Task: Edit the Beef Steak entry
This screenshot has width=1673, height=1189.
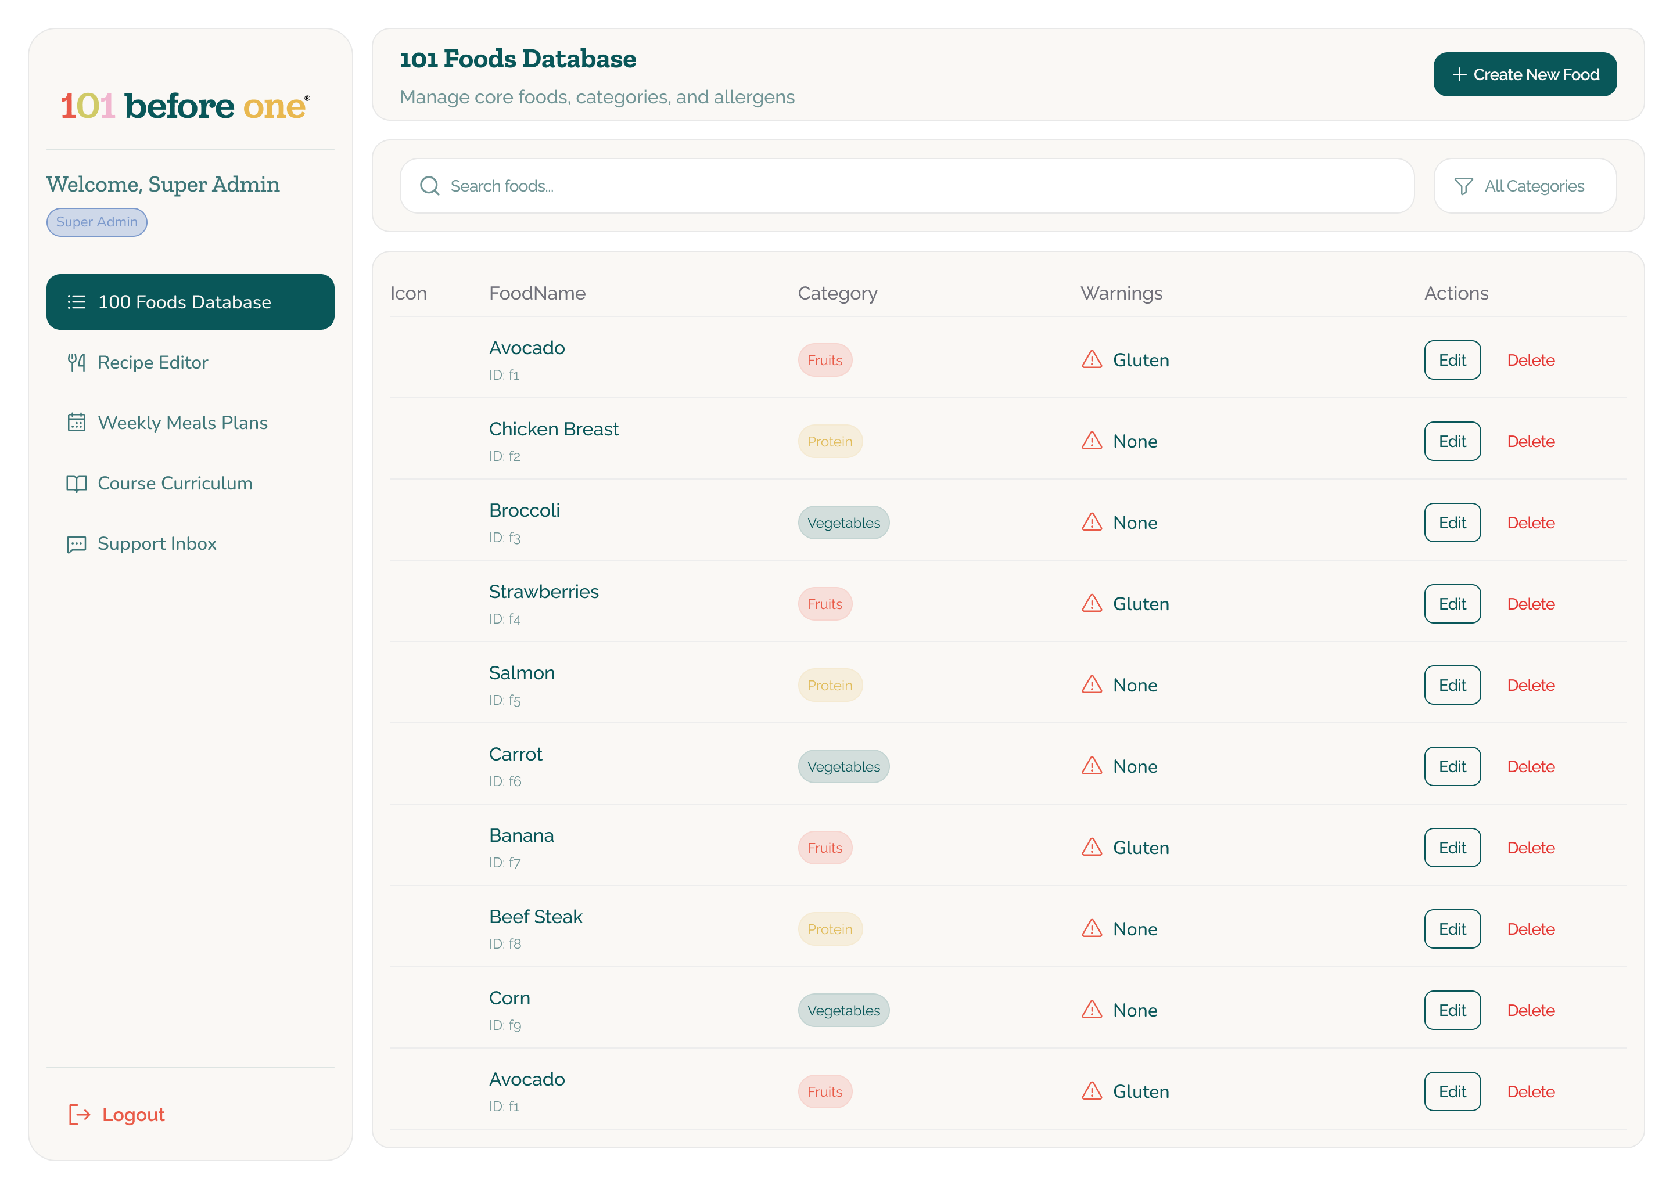Action: [x=1452, y=929]
